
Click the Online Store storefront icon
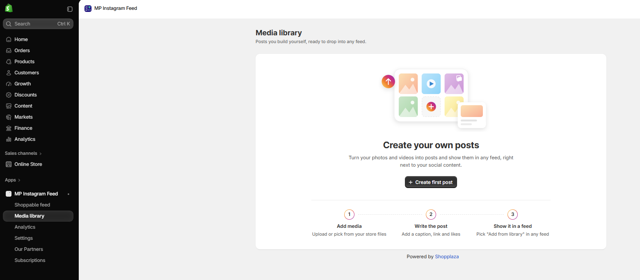(x=9, y=164)
